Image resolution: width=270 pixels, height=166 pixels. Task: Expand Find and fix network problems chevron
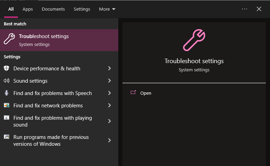[109, 106]
